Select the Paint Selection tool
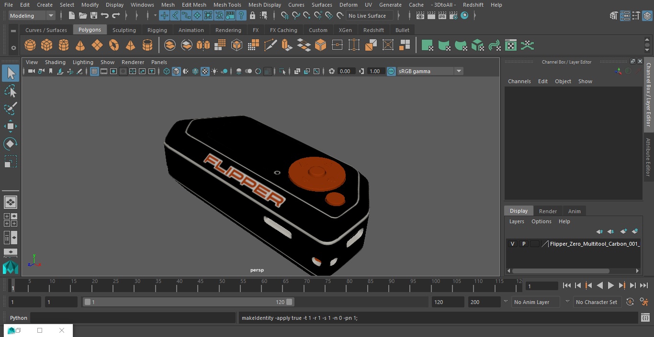 (x=11, y=109)
